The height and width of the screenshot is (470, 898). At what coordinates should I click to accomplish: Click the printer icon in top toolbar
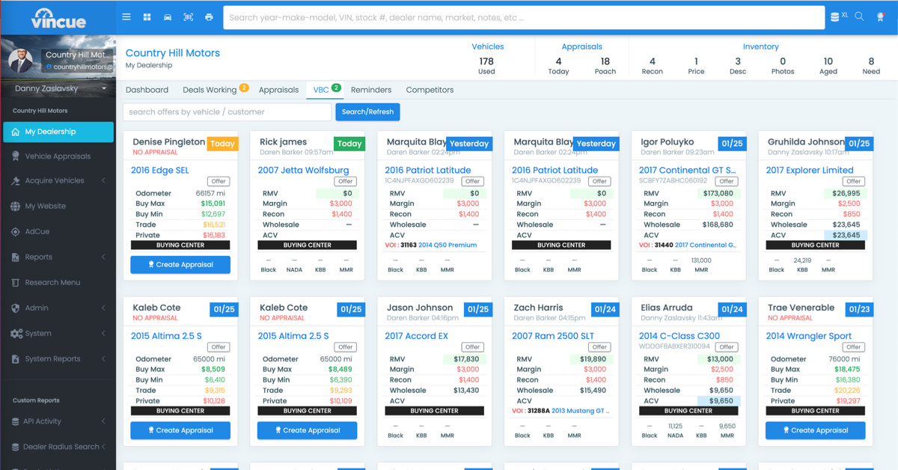point(209,16)
